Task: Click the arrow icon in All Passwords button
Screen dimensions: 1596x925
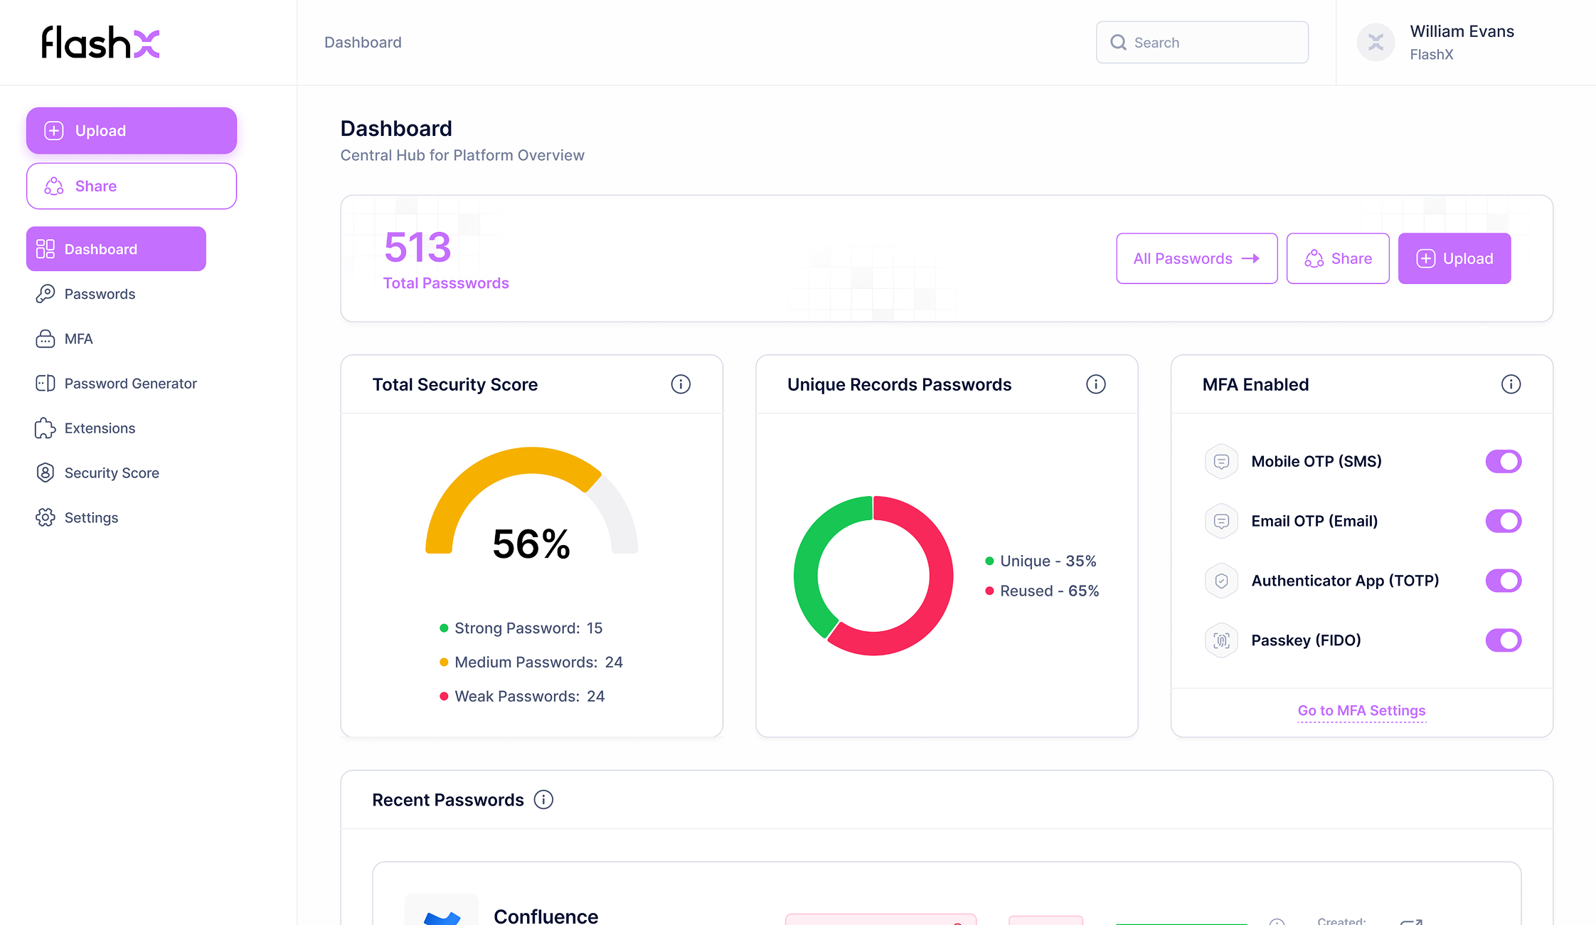Action: (x=1250, y=258)
